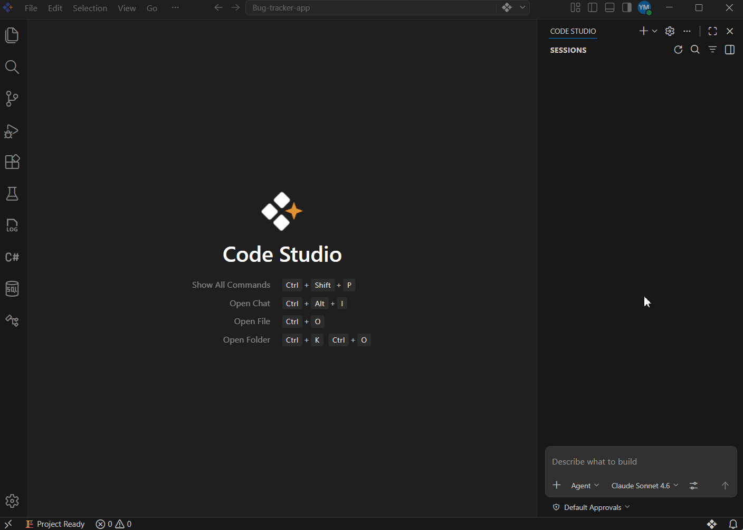The width and height of the screenshot is (743, 530).
Task: Click the SESSIONS section header
Action: [568, 50]
